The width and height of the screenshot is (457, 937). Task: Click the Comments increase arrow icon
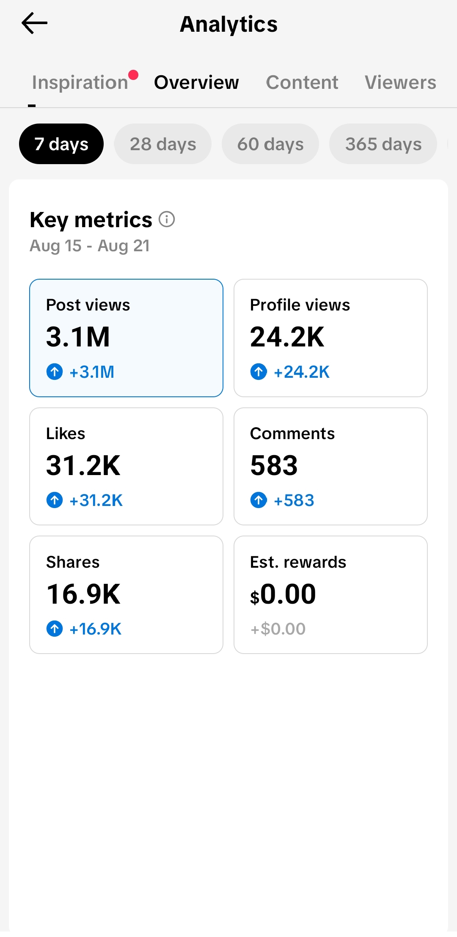pos(259,500)
